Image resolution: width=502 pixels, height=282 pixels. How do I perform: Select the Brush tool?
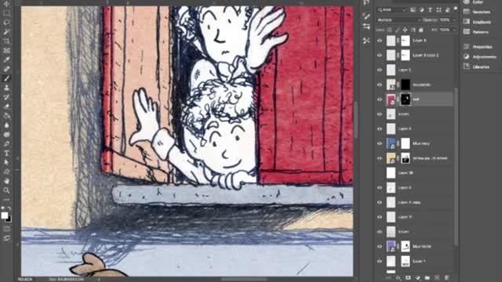(6, 78)
